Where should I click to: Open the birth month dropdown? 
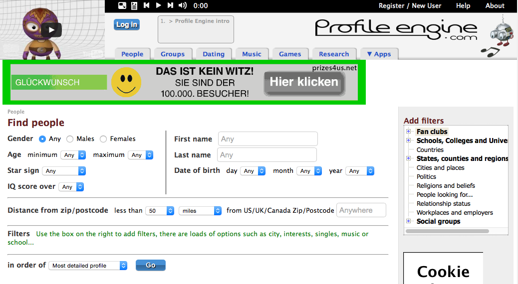[309, 171]
